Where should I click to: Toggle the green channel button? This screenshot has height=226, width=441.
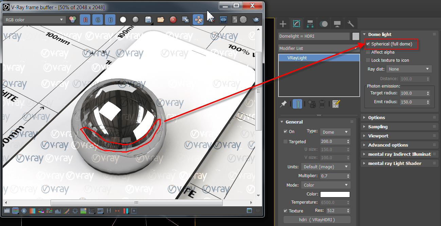[x=97, y=20]
